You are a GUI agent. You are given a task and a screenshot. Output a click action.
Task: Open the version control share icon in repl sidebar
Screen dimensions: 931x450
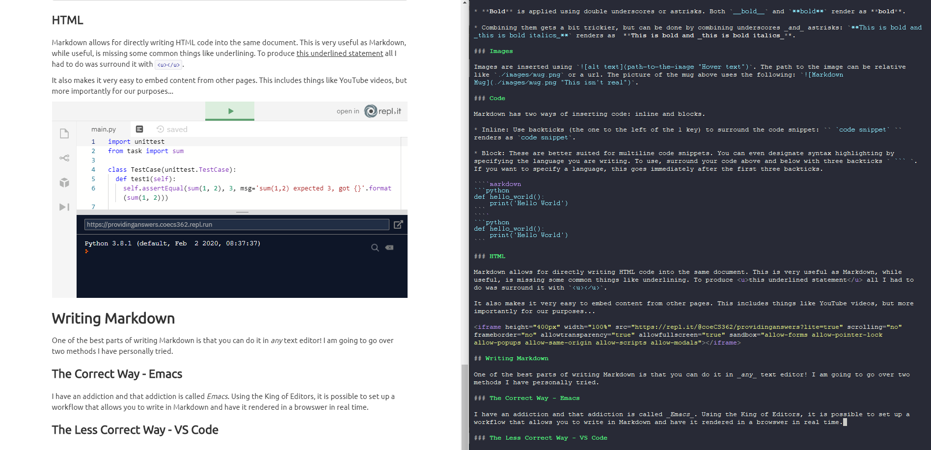click(64, 158)
